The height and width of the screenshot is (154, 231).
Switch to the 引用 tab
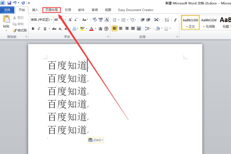(x=68, y=10)
